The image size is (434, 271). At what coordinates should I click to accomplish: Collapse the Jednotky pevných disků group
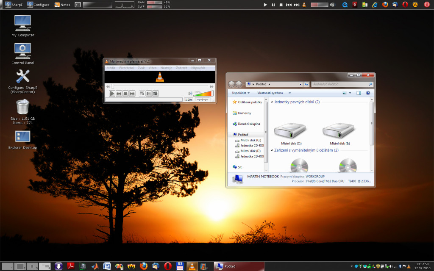(272, 102)
